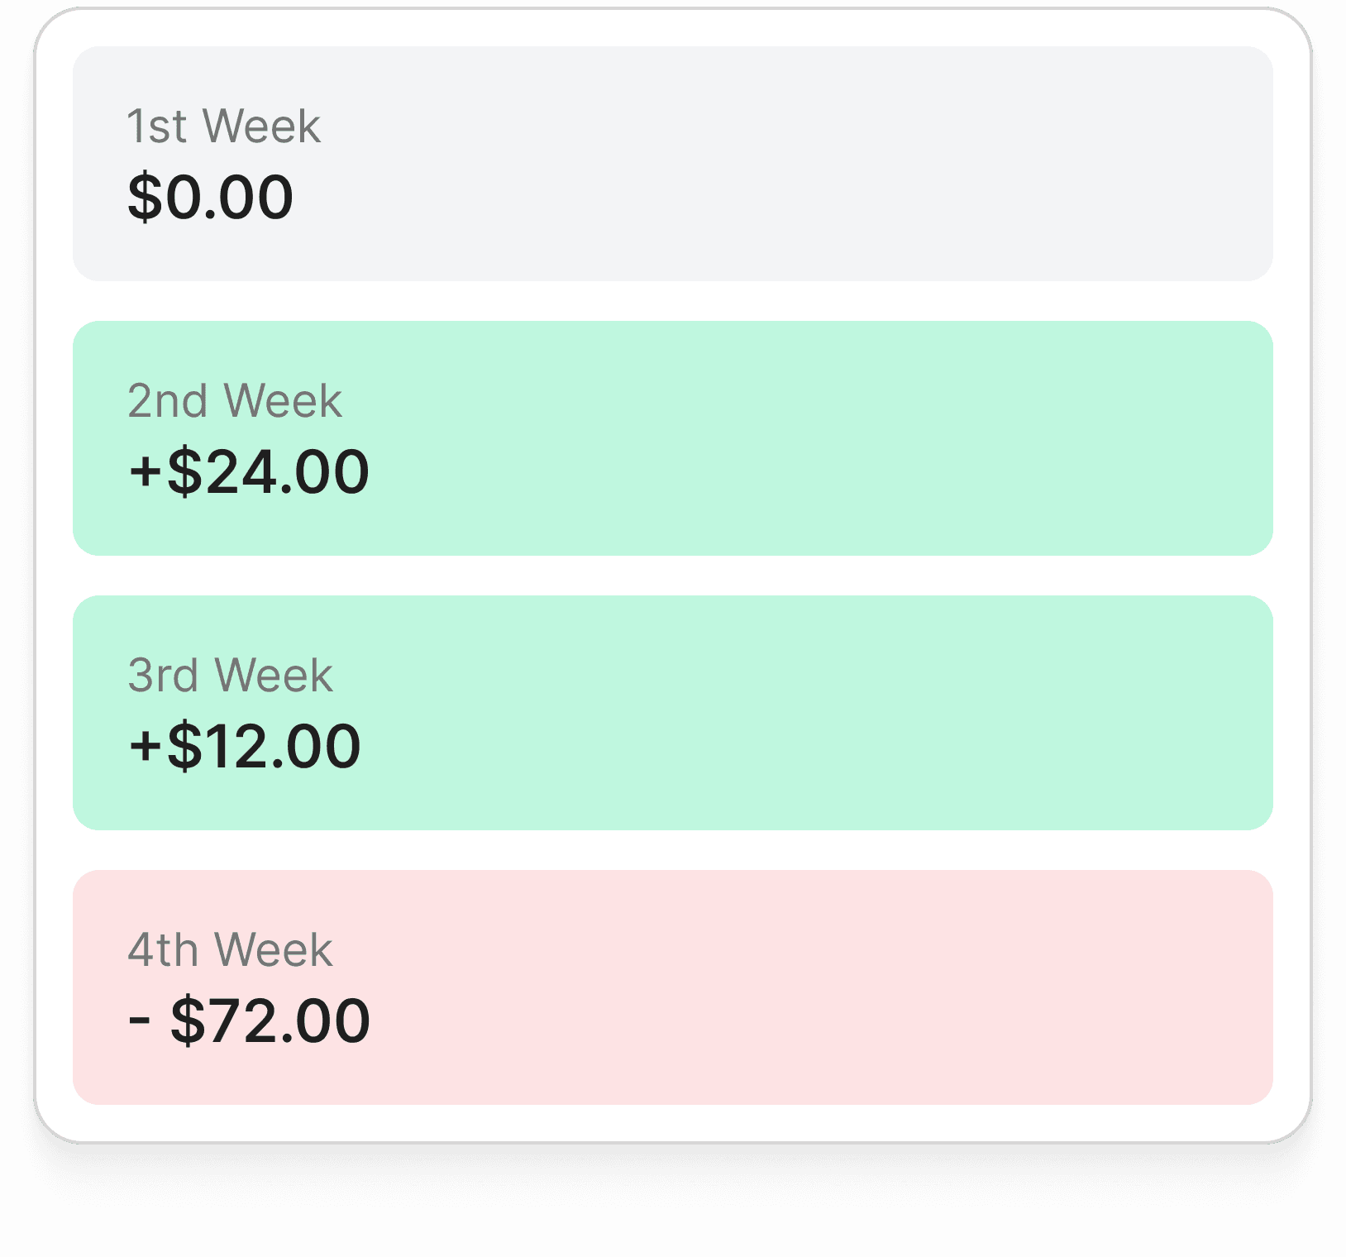Open the 4th Week card

click(672, 987)
